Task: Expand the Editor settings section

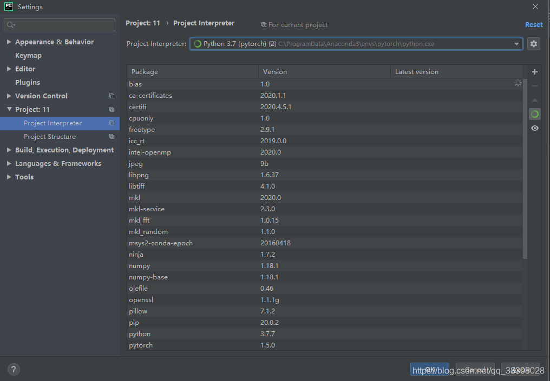Action: (9, 69)
